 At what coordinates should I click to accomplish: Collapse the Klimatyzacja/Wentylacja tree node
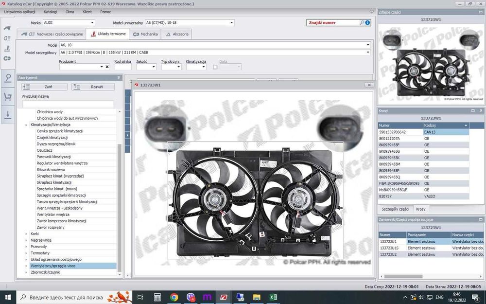click(26, 125)
